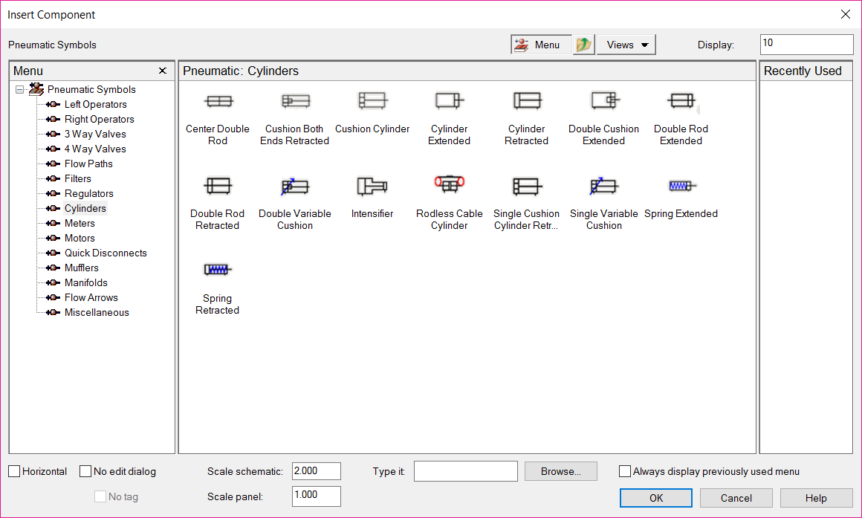
Task: Insert the Spring Extended cylinder symbol
Action: 681,186
